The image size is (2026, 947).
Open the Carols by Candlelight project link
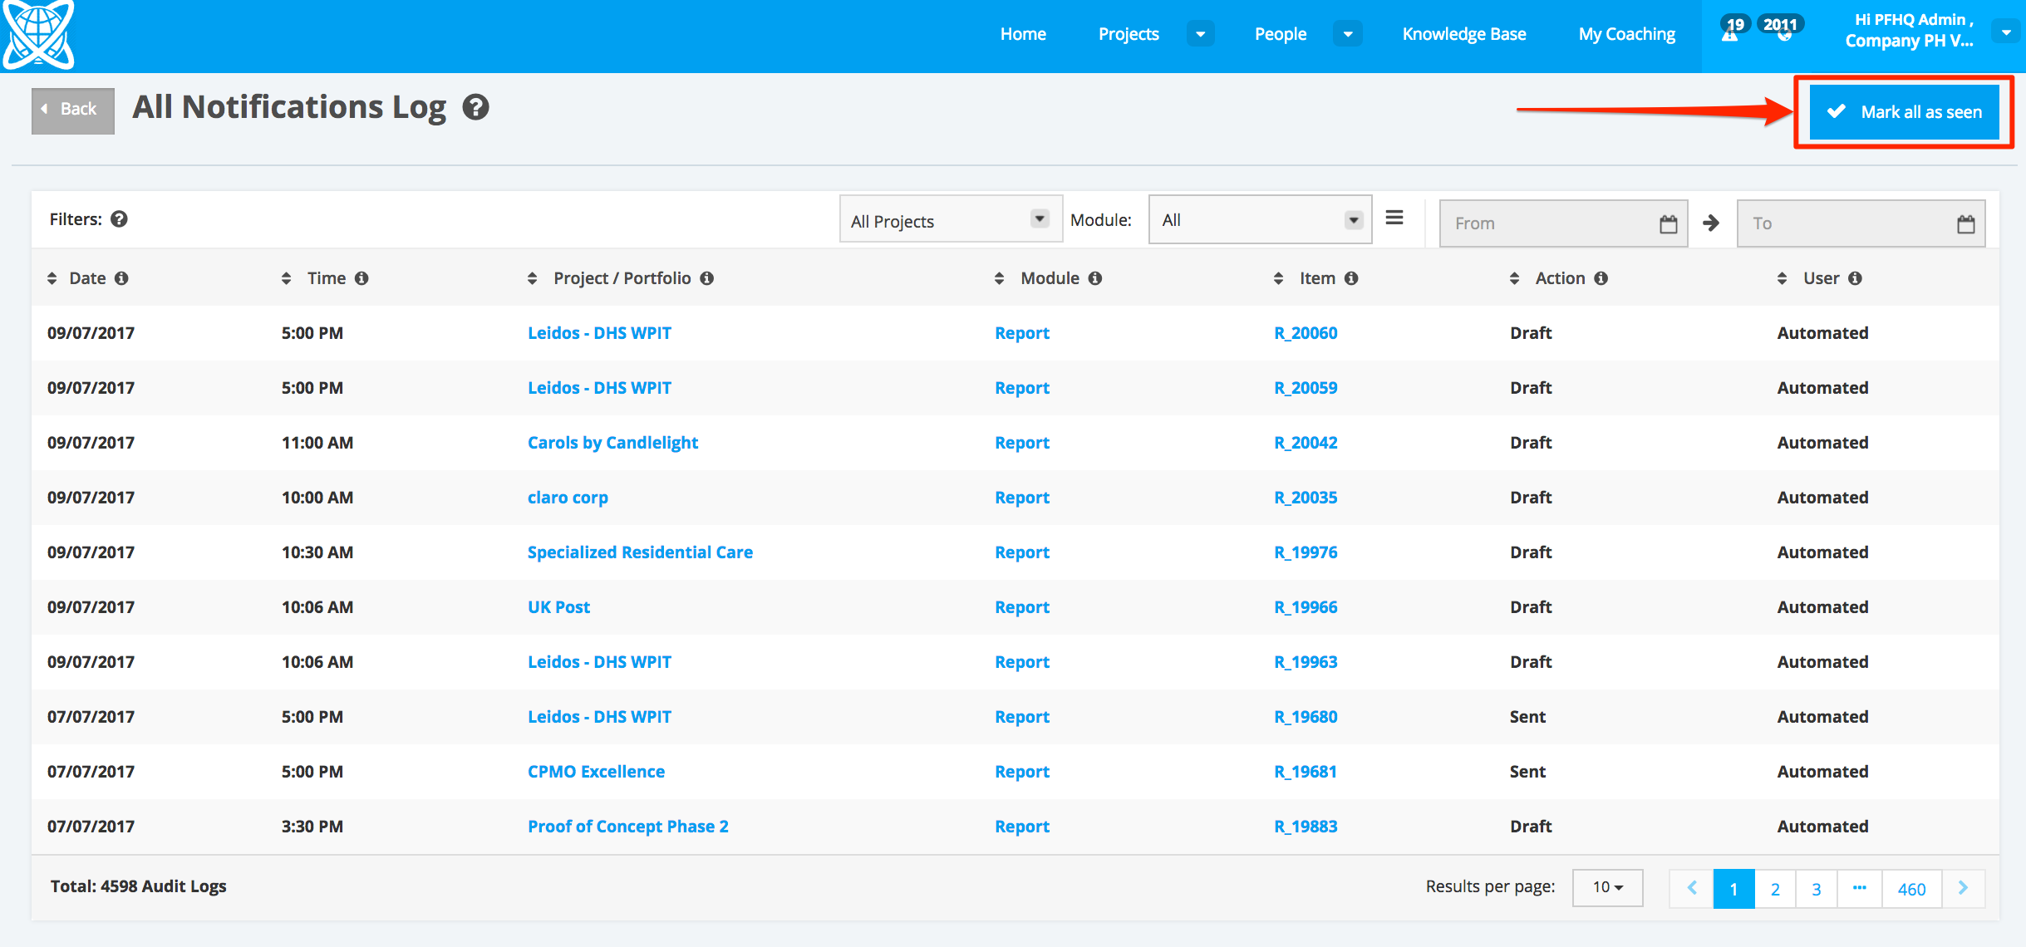tap(612, 443)
